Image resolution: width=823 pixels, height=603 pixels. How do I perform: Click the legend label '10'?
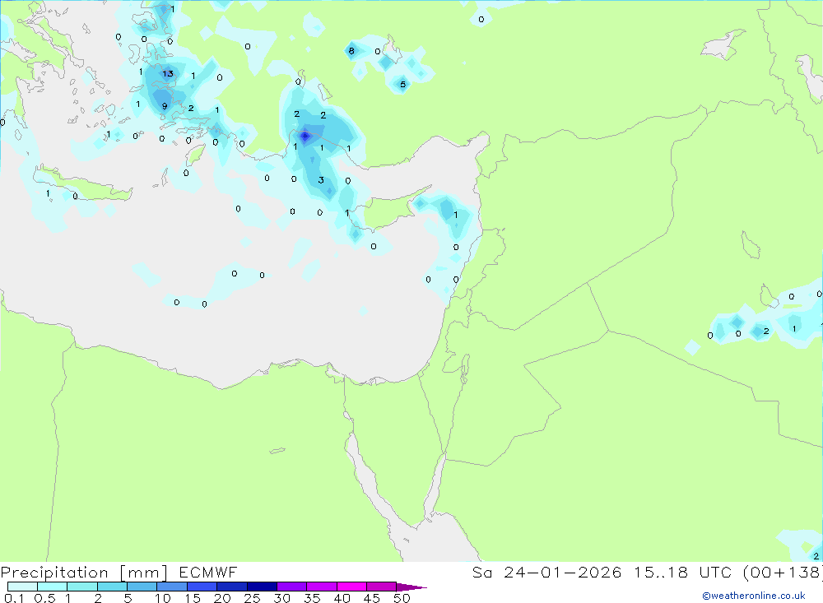point(163,598)
